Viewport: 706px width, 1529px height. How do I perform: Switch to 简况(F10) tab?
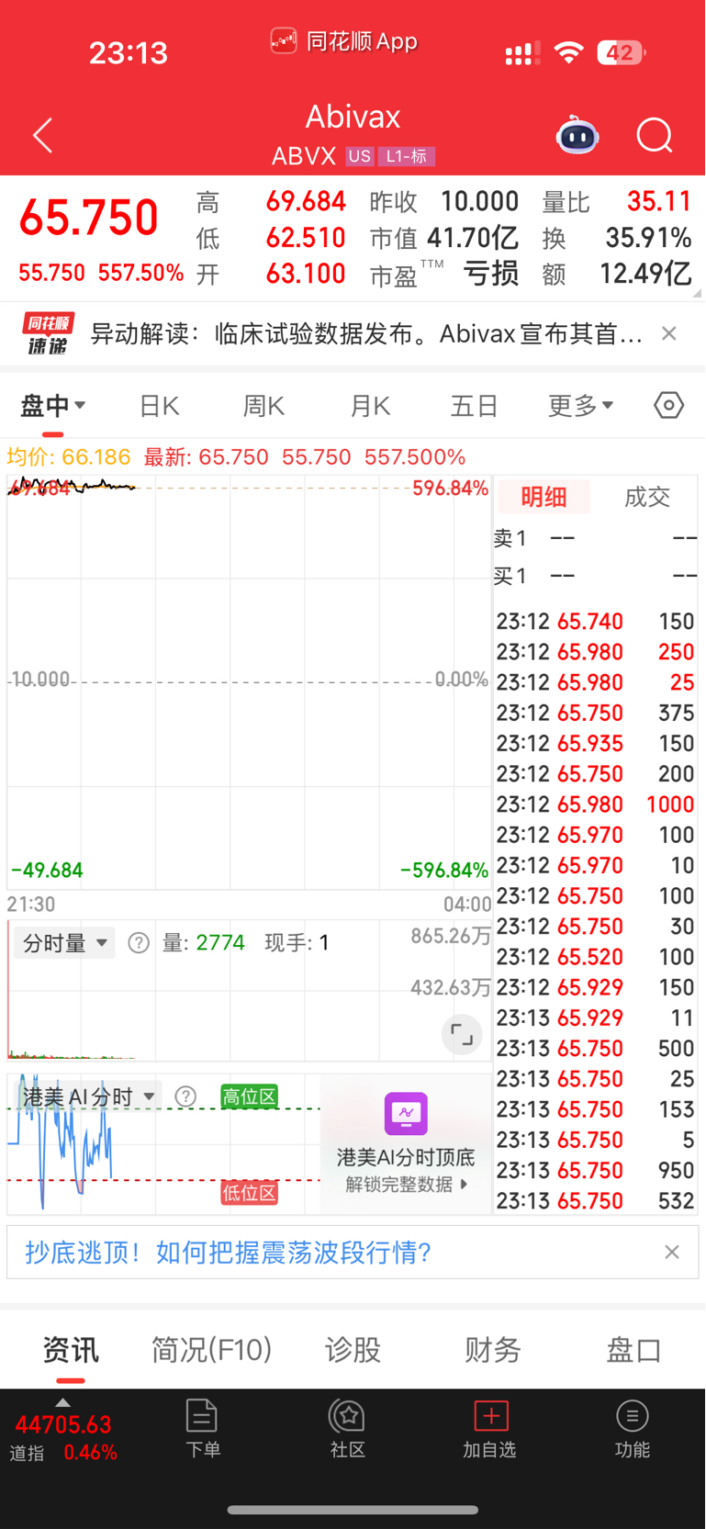[x=211, y=1350]
